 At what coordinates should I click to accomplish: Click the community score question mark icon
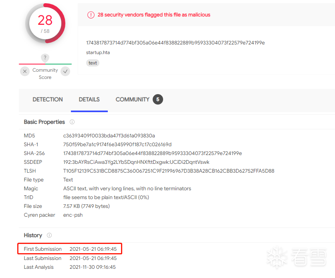tap(45, 58)
